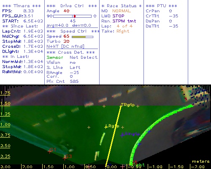Click the CrPan label
Image resolution: width=211 pixels, height=169 pixels.
153,11
